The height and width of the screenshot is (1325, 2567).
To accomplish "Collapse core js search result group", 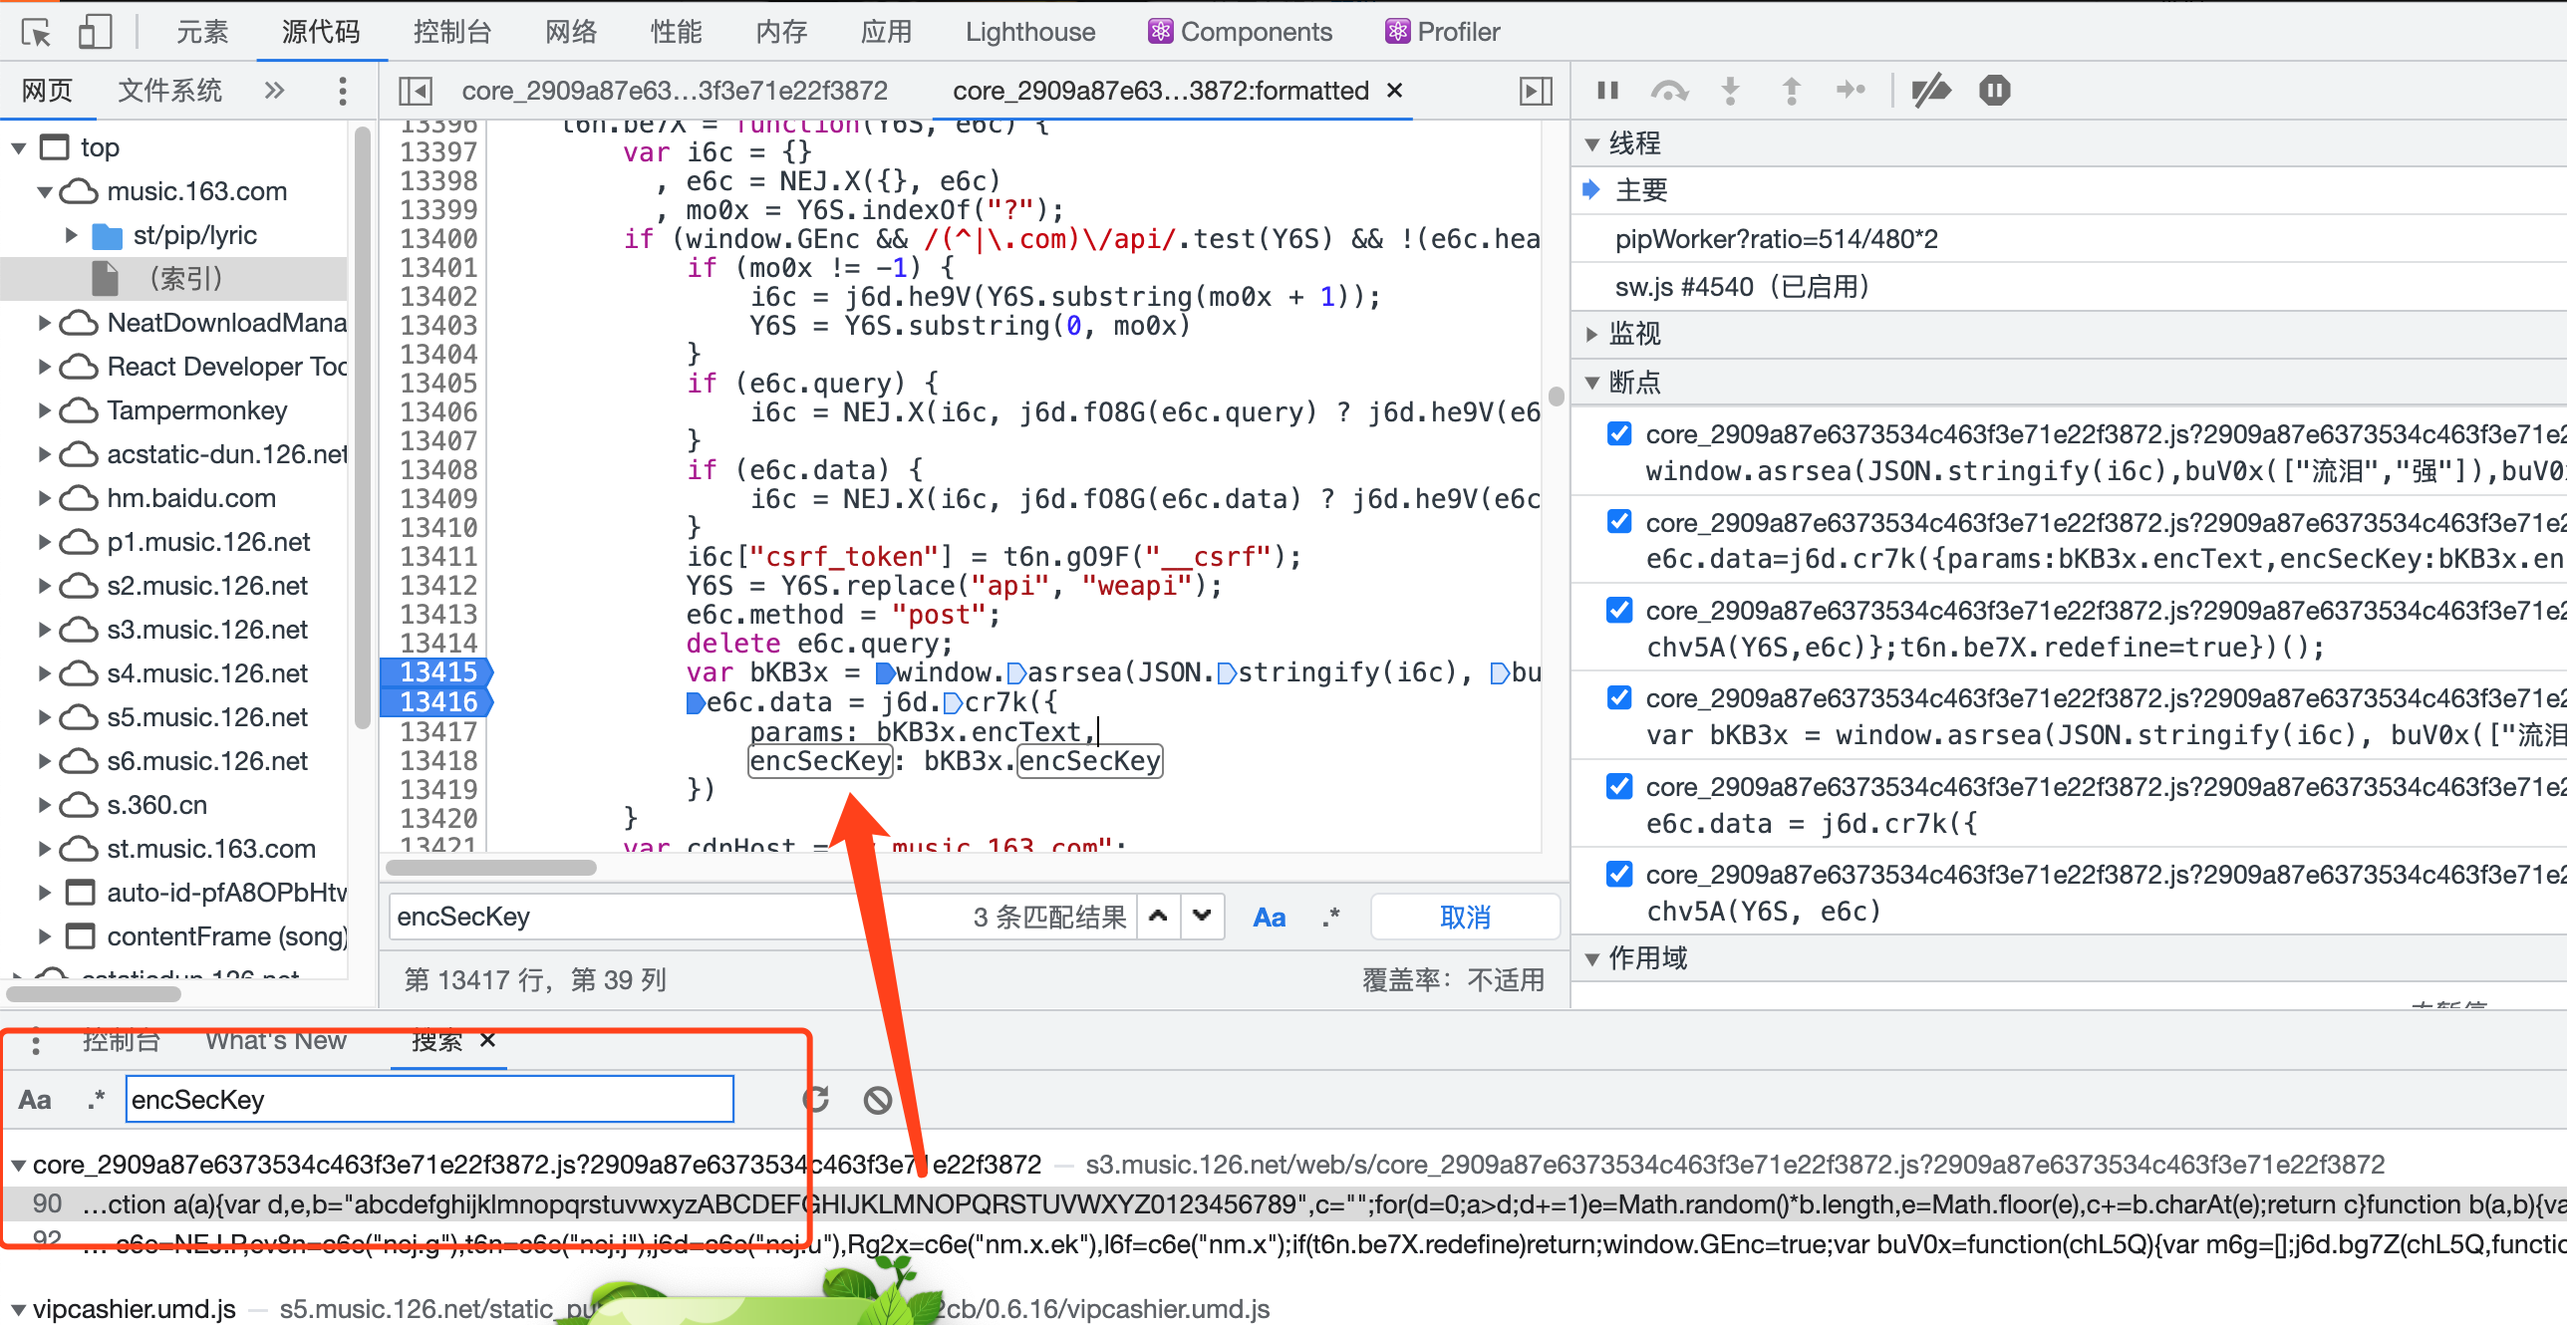I will [x=18, y=1165].
